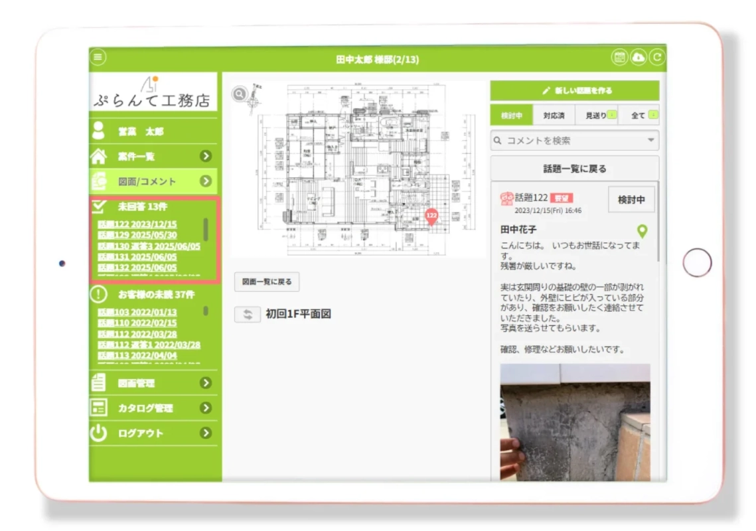Click the topic panel scrollbar
Screen dimensions: 756x531
pos(658,222)
